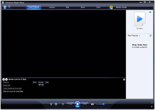Click the 'Drag items here' text
The width and height of the screenshot is (155, 110).
(x=140, y=45)
